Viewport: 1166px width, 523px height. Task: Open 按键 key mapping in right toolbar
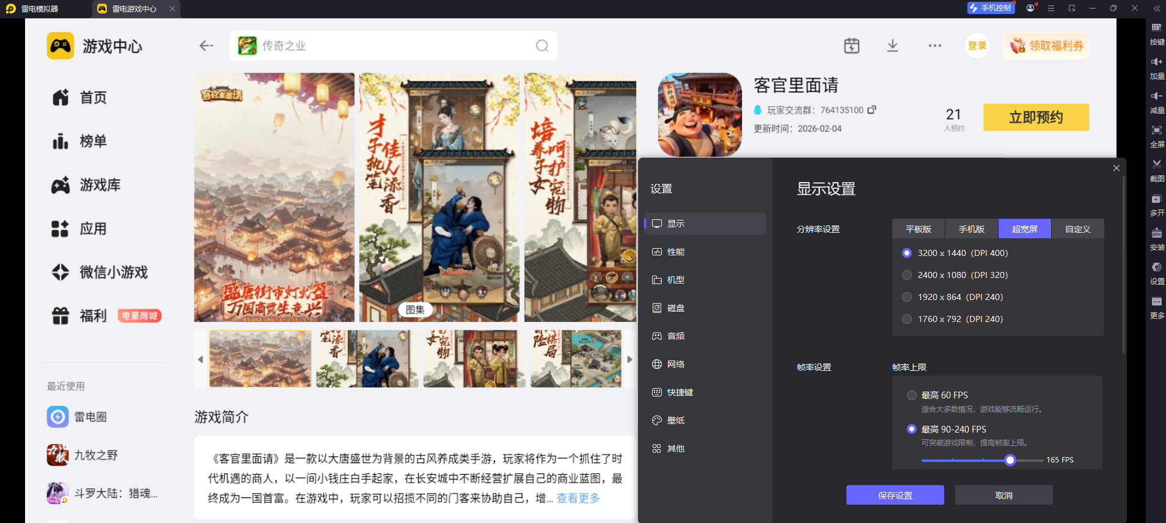click(1157, 34)
